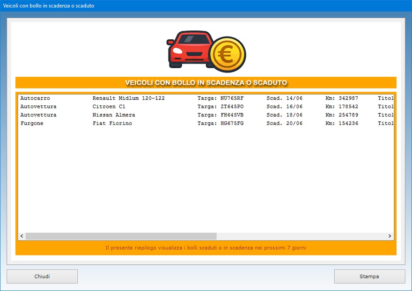This screenshot has width=412, height=291.
Task: Click the left arrow of horizontal scrollbar
Action: pos(22,236)
